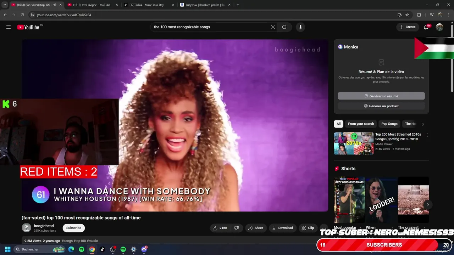Open the LOUDER! short thumbnail
454x255 pixels.
[381, 200]
